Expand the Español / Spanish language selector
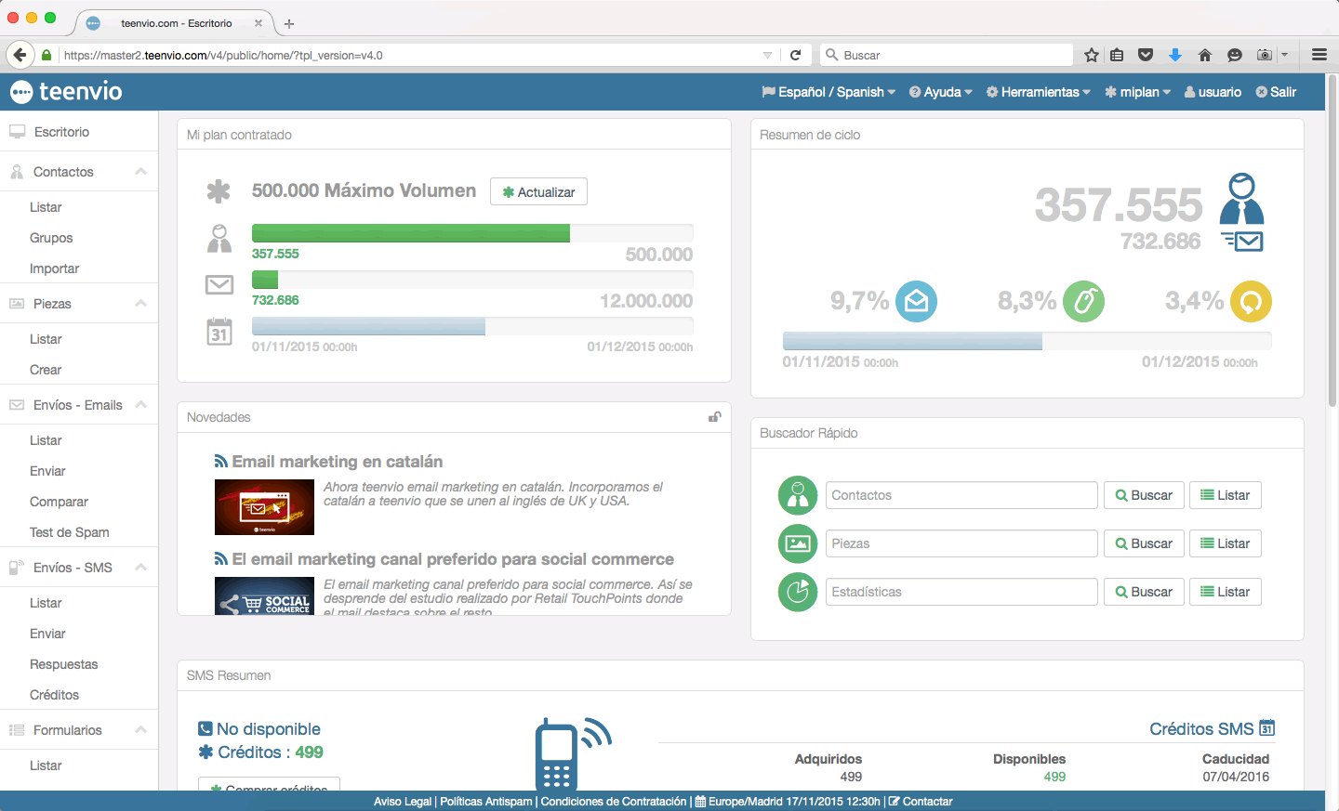 click(x=828, y=92)
